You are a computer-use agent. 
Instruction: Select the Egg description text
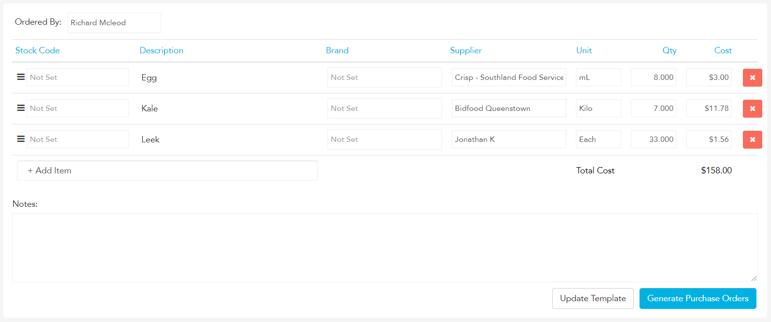tap(149, 77)
